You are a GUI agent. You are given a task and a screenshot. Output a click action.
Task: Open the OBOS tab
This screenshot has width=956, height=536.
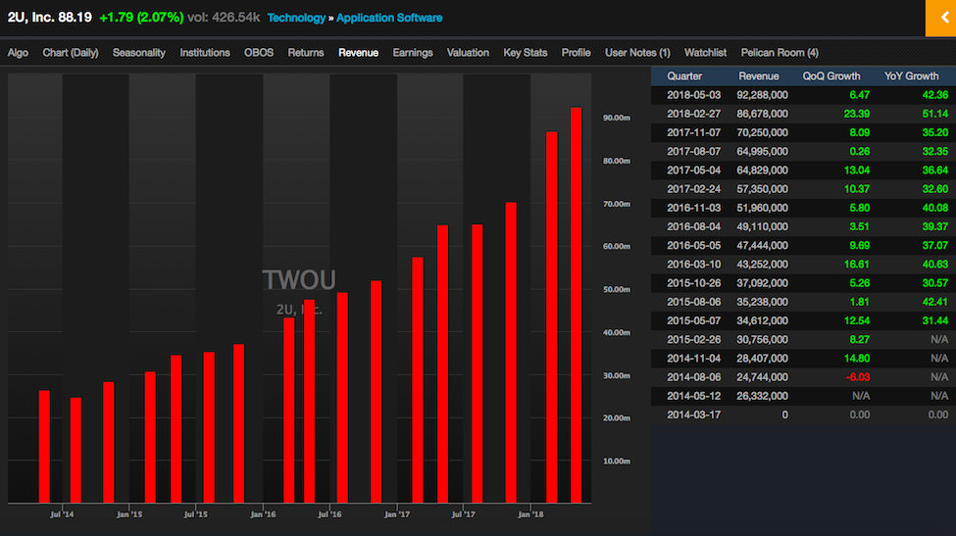coord(259,53)
